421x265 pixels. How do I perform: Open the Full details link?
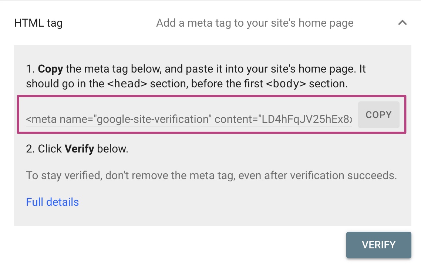pos(52,202)
